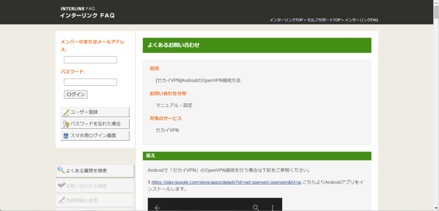The height and width of the screenshot is (211, 439).
Task: Go to インターリンクTOP breadcrumb link
Action: point(286,20)
